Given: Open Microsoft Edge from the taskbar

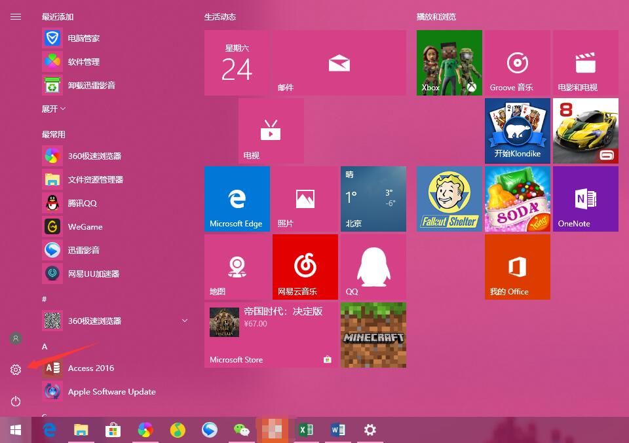Looking at the screenshot, I should click(x=50, y=430).
